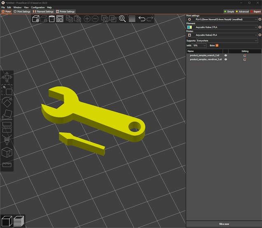Switch to the Printer Settings tab
The image size is (262, 228).
(x=65, y=12)
